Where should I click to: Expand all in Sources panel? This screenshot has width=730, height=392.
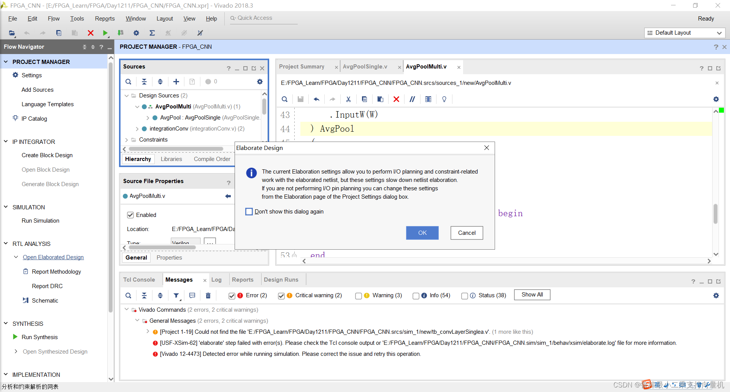tap(160, 81)
